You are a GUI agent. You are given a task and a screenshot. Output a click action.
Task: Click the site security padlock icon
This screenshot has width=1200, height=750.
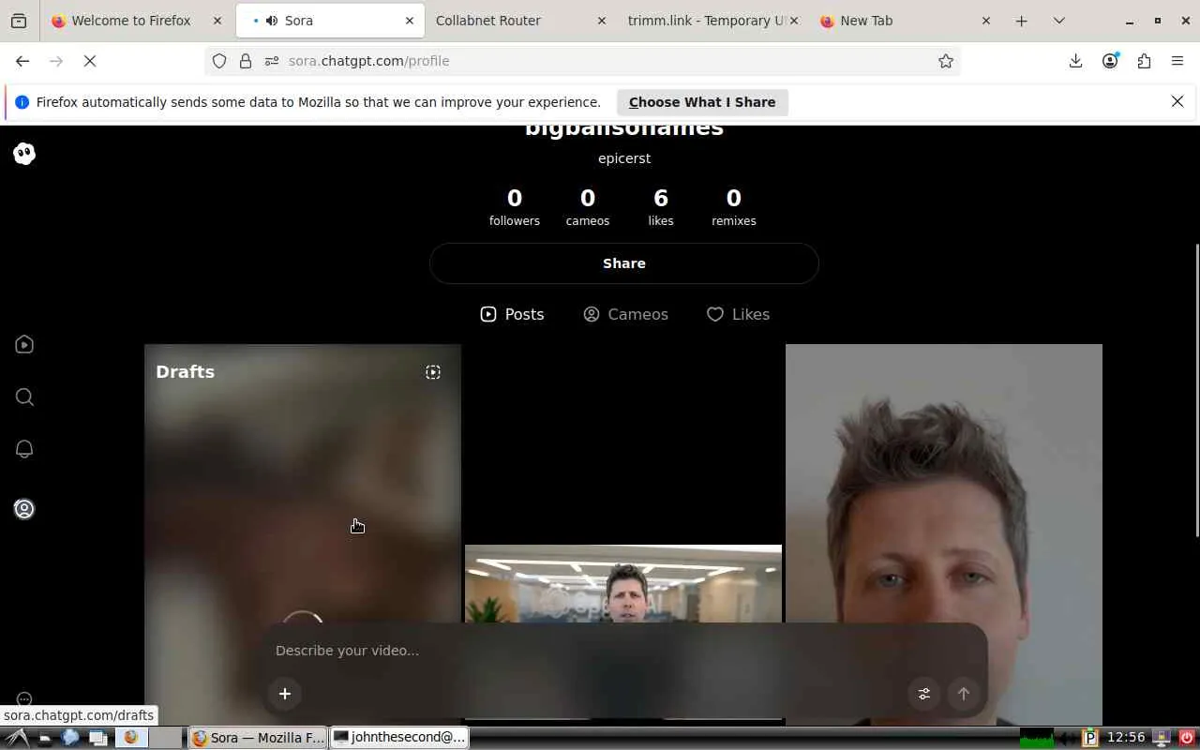(246, 61)
